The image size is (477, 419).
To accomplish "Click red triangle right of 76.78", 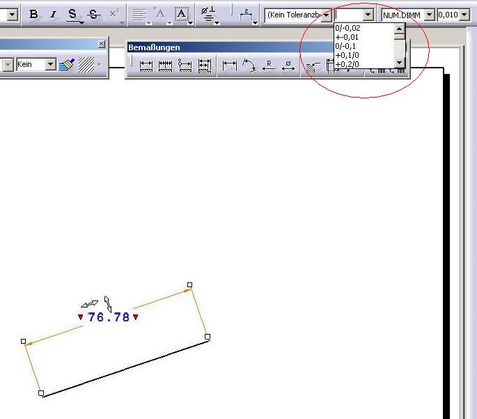I will [x=136, y=317].
